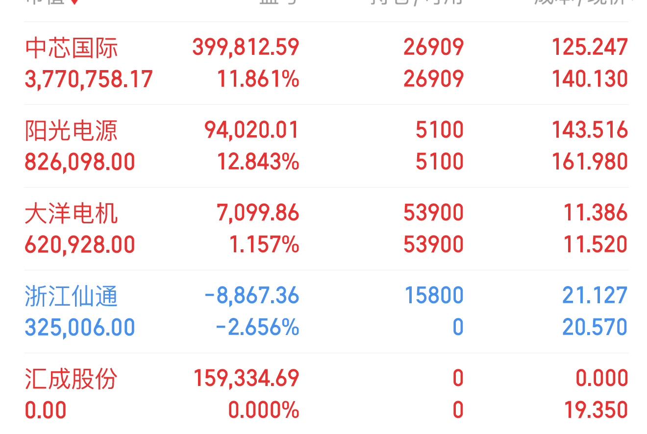
Task: Click 阳光电源 profit percent 12.843%
Action: point(258,162)
